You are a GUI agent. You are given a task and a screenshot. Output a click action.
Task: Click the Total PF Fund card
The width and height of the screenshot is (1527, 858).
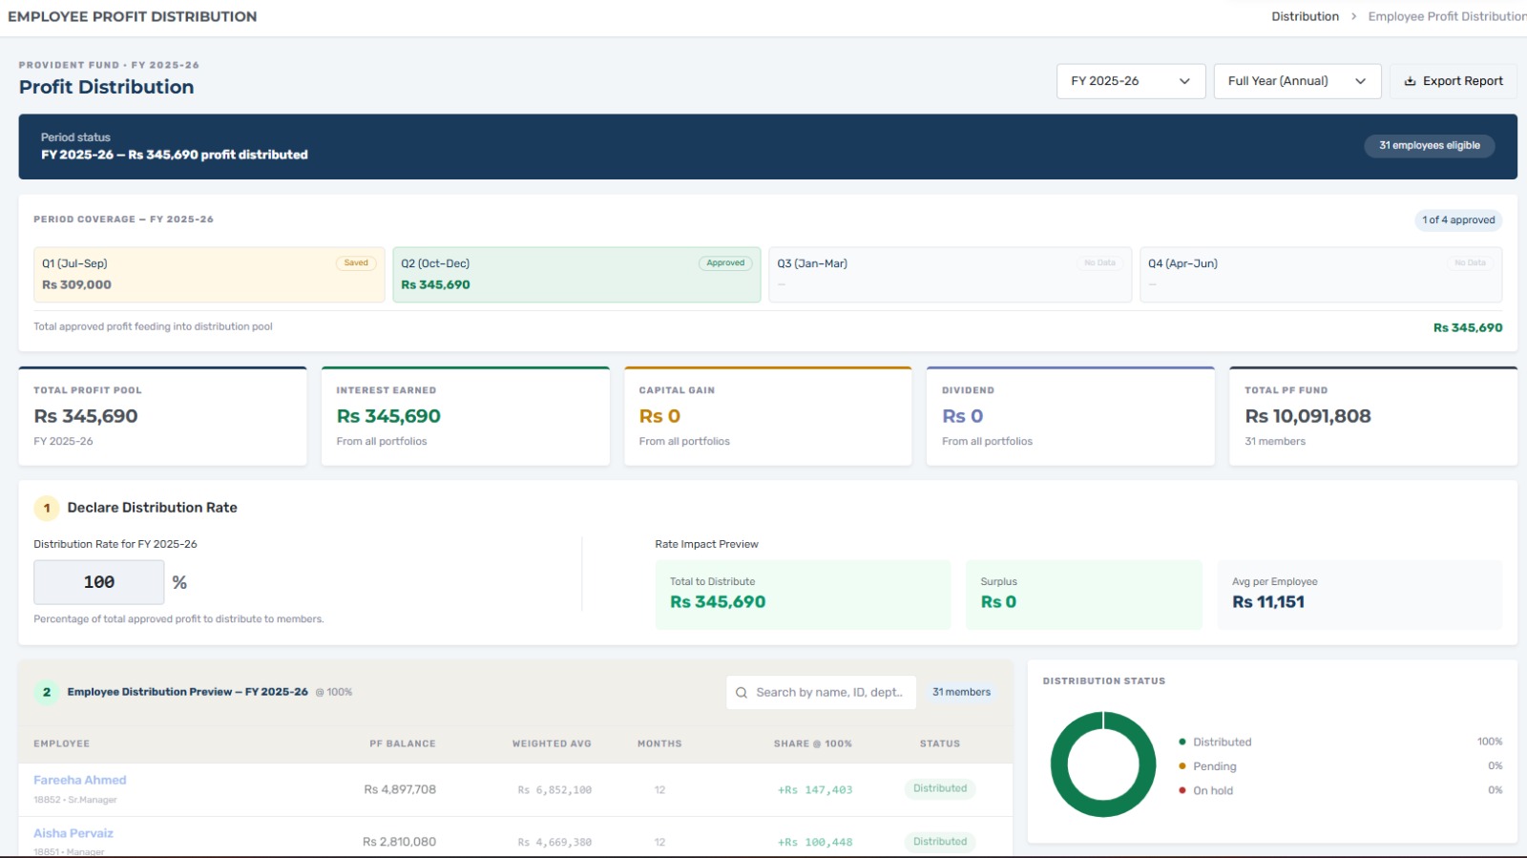[x=1373, y=416]
